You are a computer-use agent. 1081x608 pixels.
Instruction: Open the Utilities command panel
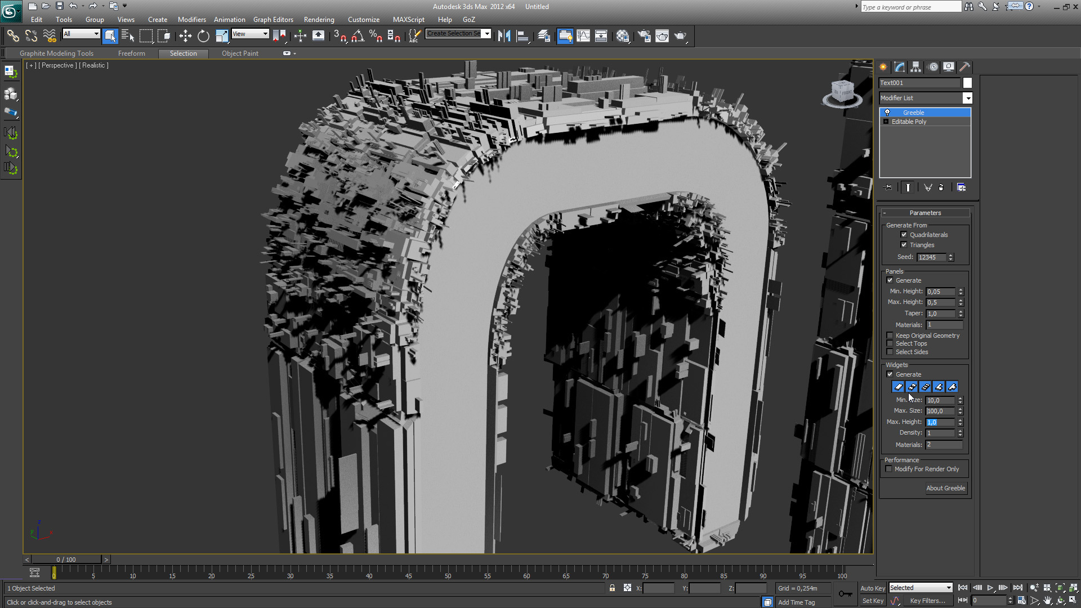pos(964,67)
